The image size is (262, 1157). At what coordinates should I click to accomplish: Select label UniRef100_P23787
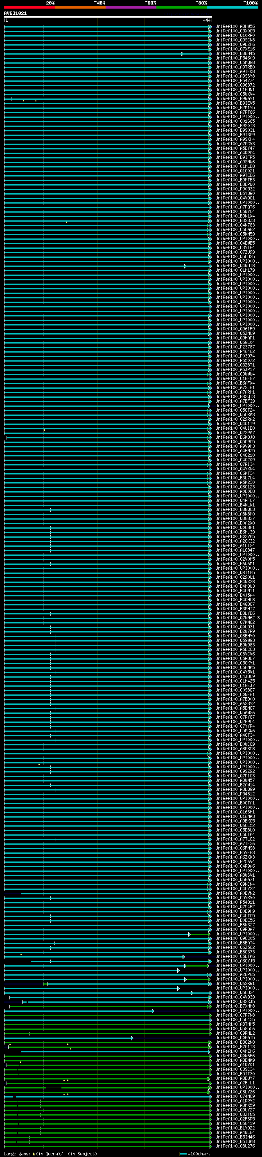point(235,347)
